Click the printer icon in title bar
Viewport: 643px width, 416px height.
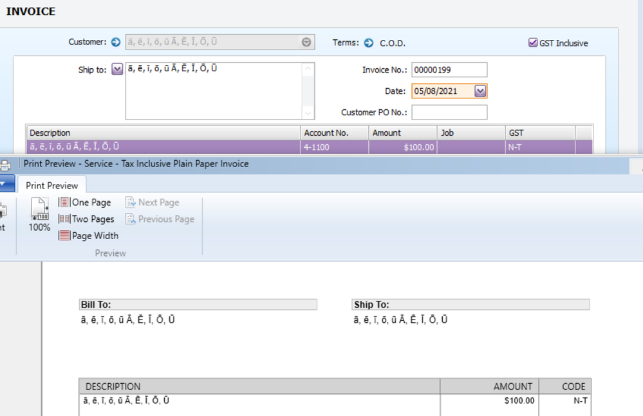coord(5,165)
